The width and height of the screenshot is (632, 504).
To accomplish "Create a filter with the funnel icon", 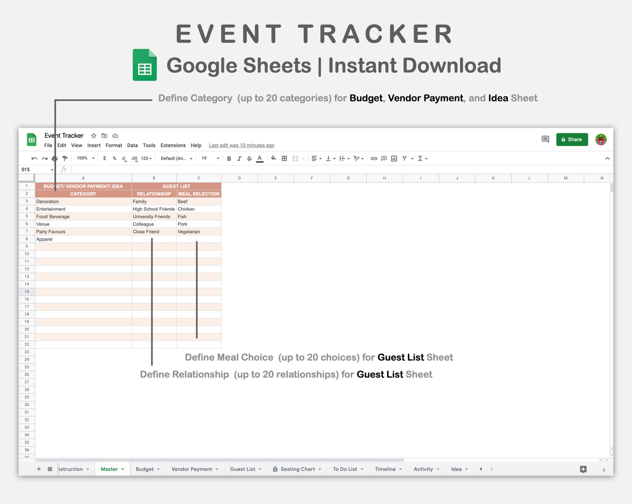I will coord(405,158).
